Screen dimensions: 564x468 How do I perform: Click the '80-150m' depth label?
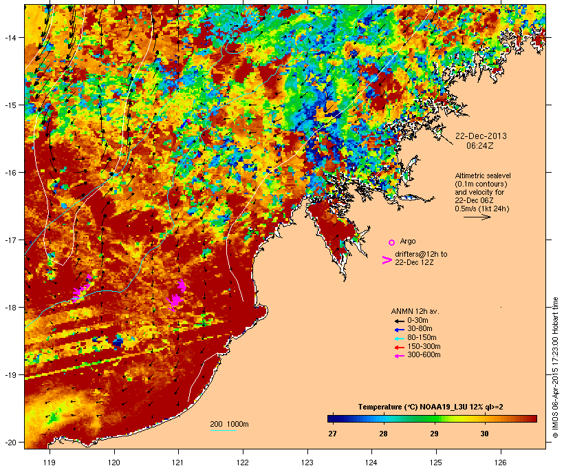coord(422,338)
